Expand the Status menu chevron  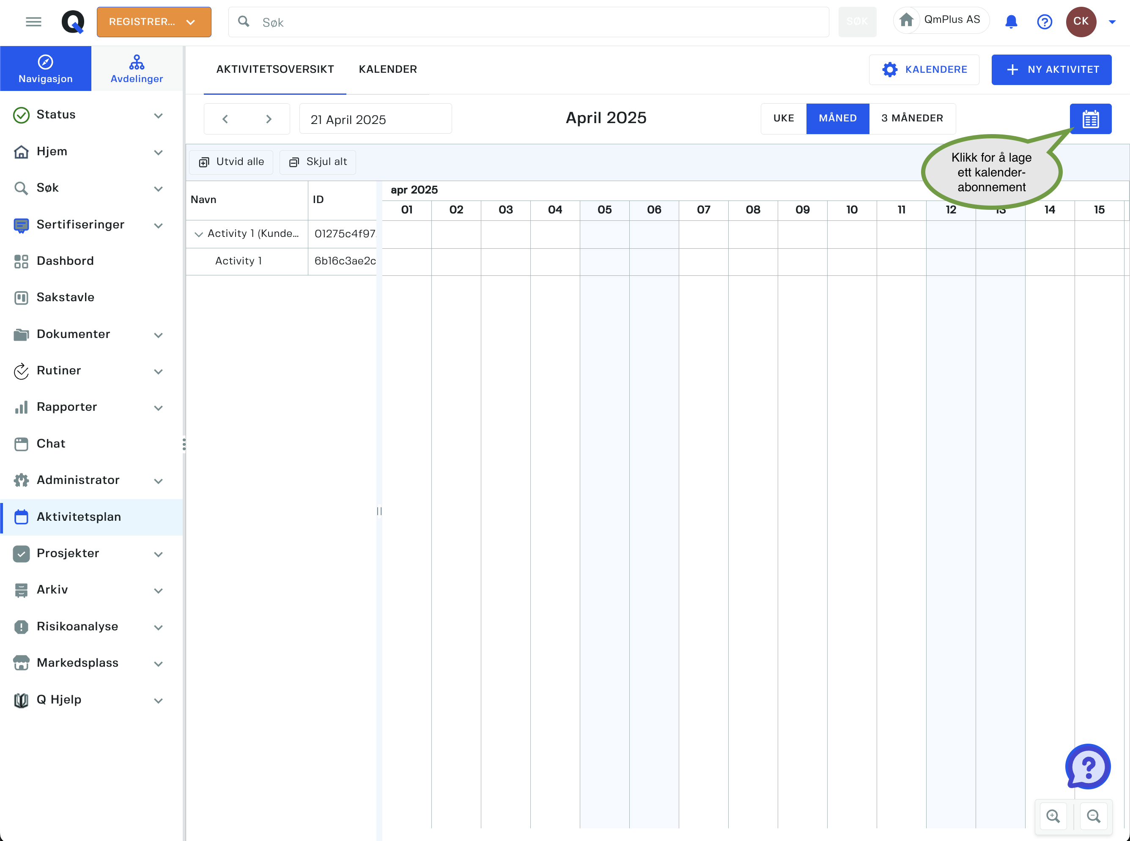158,115
